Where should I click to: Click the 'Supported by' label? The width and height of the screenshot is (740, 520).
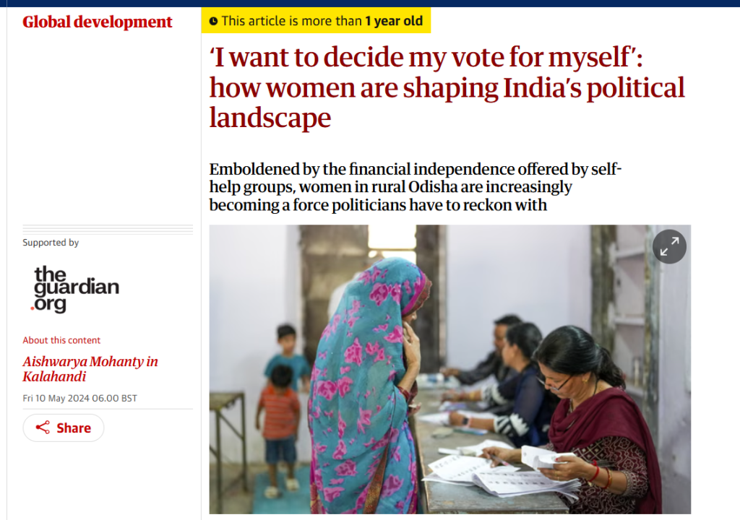[x=51, y=243]
